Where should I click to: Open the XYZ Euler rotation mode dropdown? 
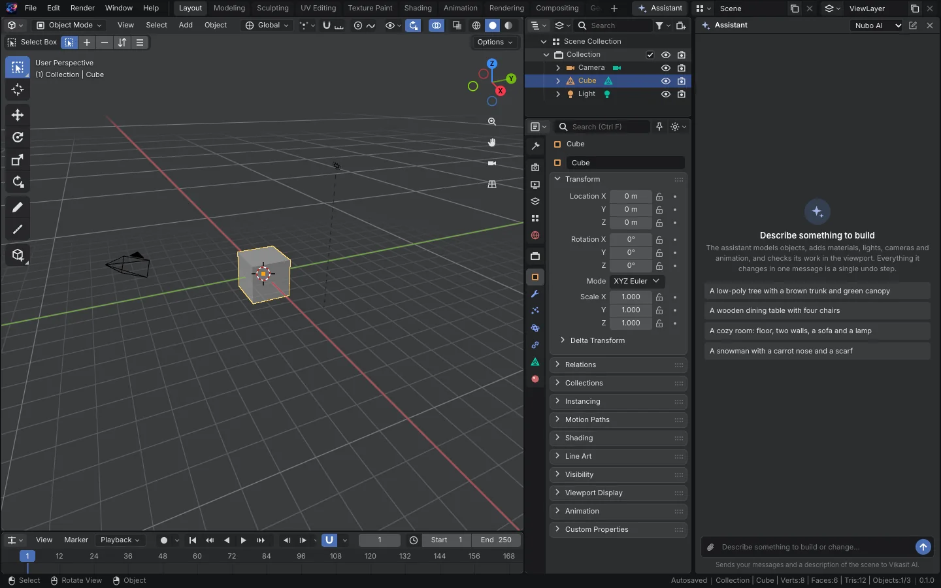click(637, 281)
